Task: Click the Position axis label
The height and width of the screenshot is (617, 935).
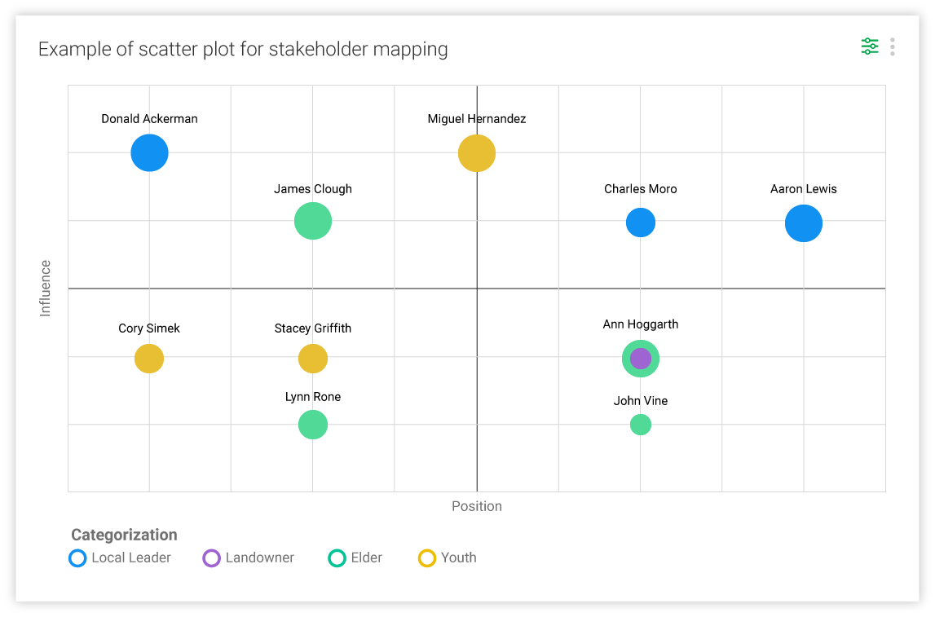Action: tap(476, 506)
